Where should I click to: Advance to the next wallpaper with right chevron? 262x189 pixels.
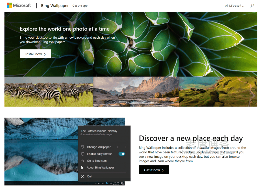point(126,147)
